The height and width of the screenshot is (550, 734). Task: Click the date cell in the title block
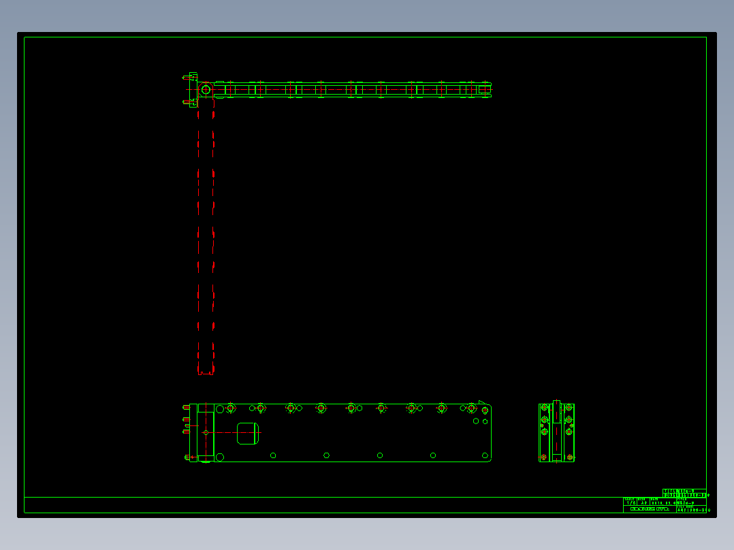tap(663, 501)
